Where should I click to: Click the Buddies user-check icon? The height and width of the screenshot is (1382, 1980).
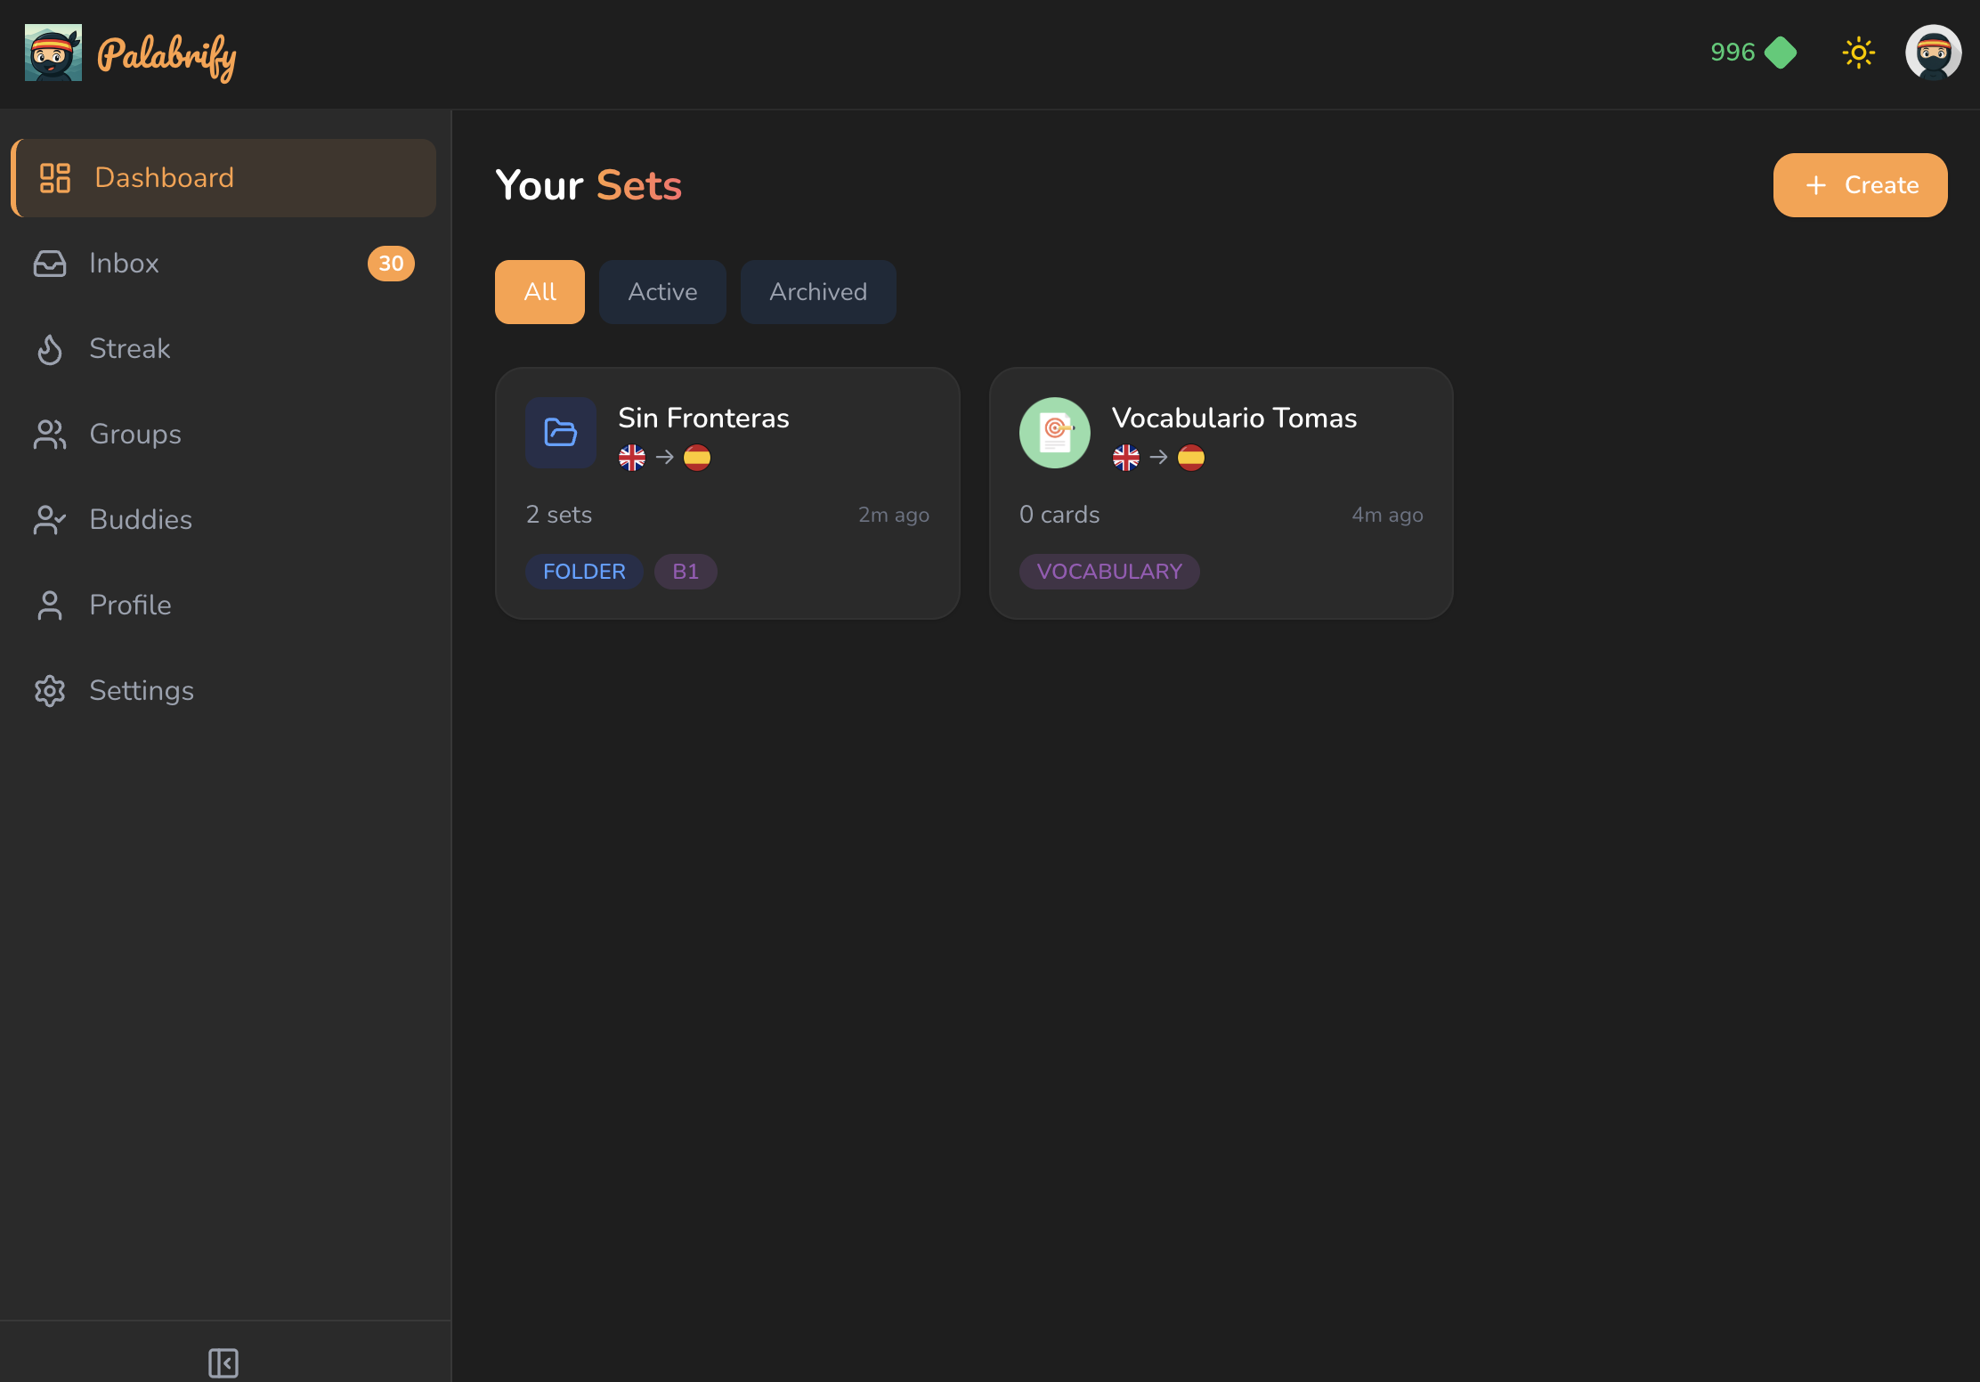pos(50,520)
